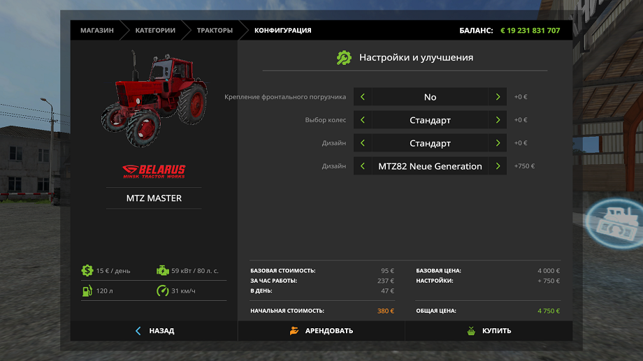
Task: Go to previous MTZ82 Neue Generation design
Action: (363, 166)
